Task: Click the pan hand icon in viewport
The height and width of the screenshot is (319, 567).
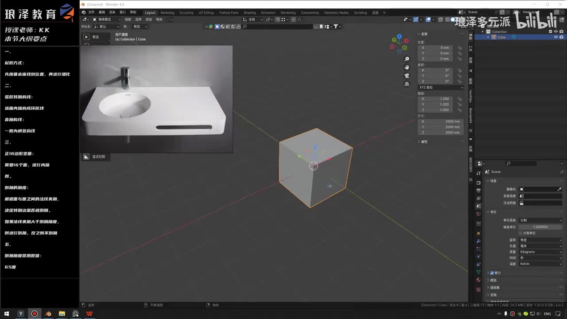Action: pos(407,67)
